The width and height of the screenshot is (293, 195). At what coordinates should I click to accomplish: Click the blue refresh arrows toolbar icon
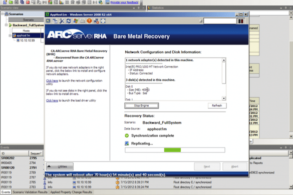[x=69, y=21]
